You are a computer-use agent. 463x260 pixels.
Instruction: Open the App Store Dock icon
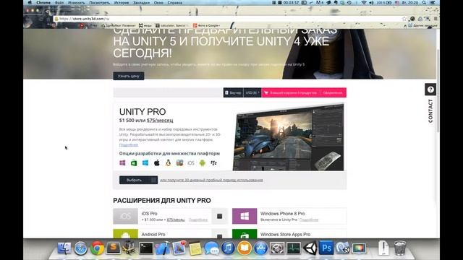click(x=260, y=248)
